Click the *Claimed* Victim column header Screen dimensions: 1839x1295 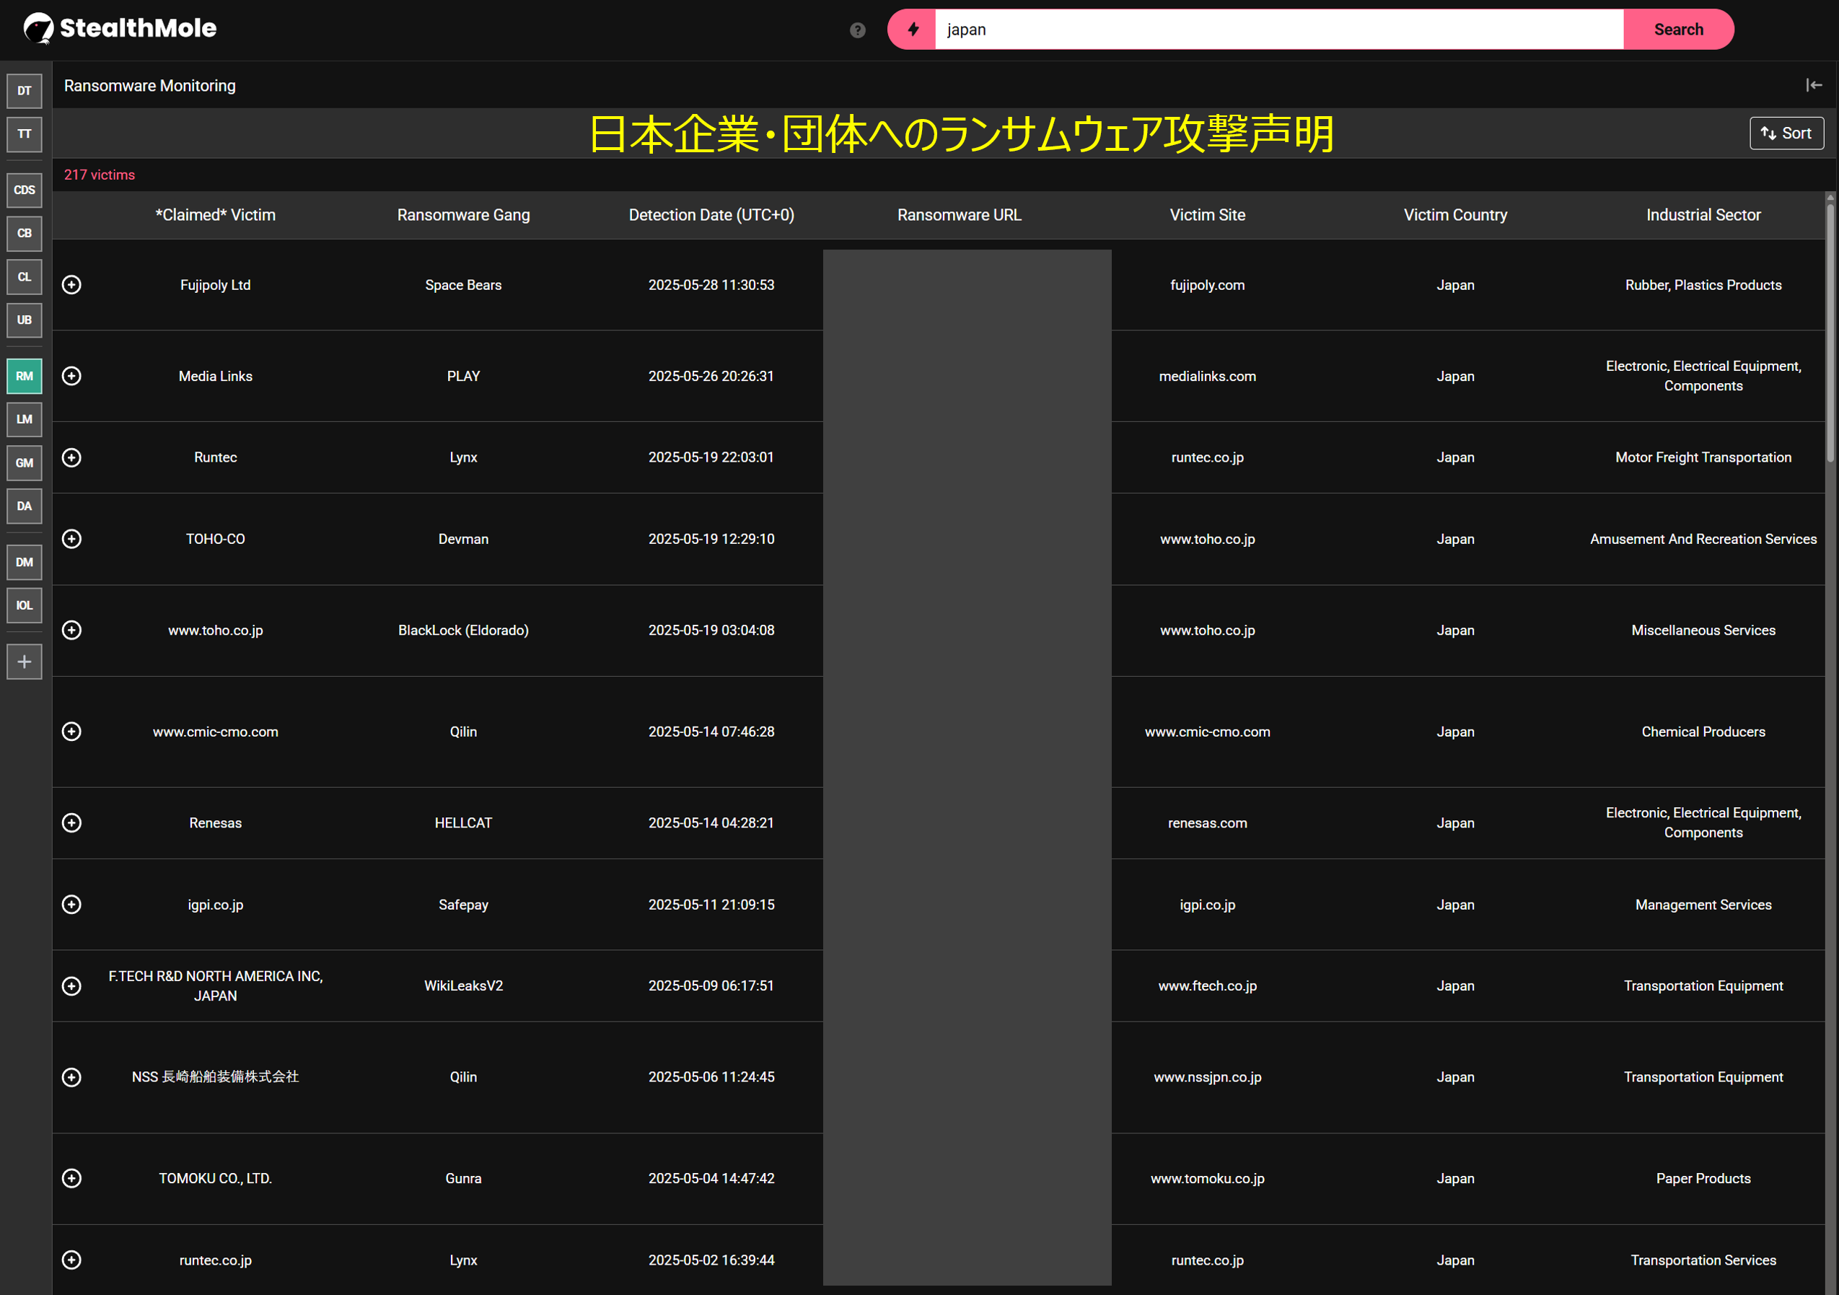216,215
